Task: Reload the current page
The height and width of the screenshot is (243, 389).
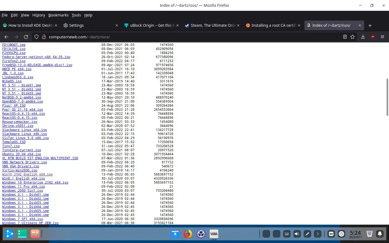Action: [26, 37]
